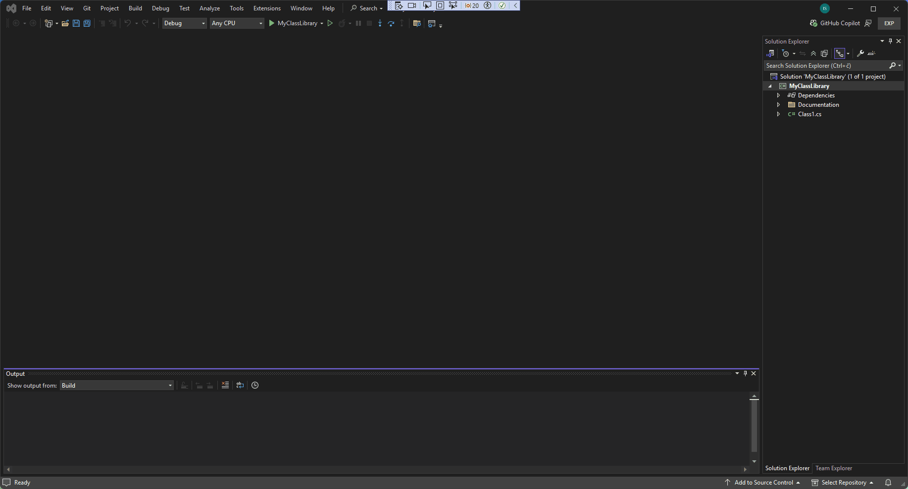The height and width of the screenshot is (489, 908).
Task: Open the Debug configuration dropdown
Action: tap(184, 23)
